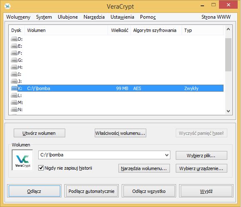This screenshot has height=207, width=241.
Task: Sort by the 'Wolumen' column header
Action: point(66,30)
